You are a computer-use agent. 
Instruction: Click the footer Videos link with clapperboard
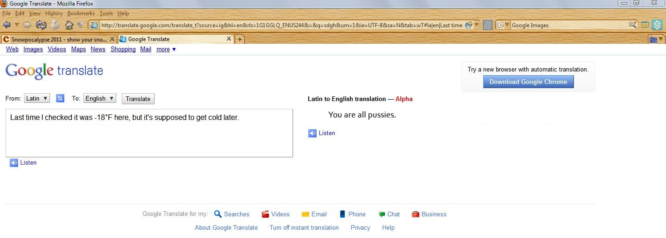275,214
